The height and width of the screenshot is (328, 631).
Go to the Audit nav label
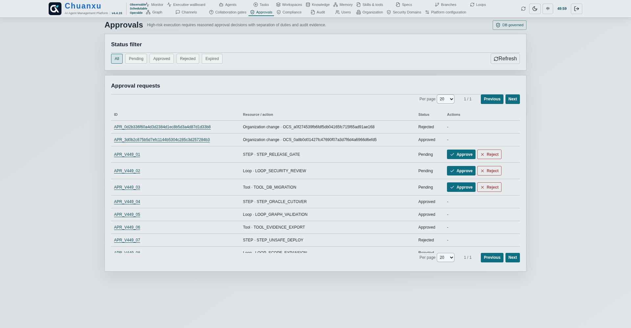point(321,12)
